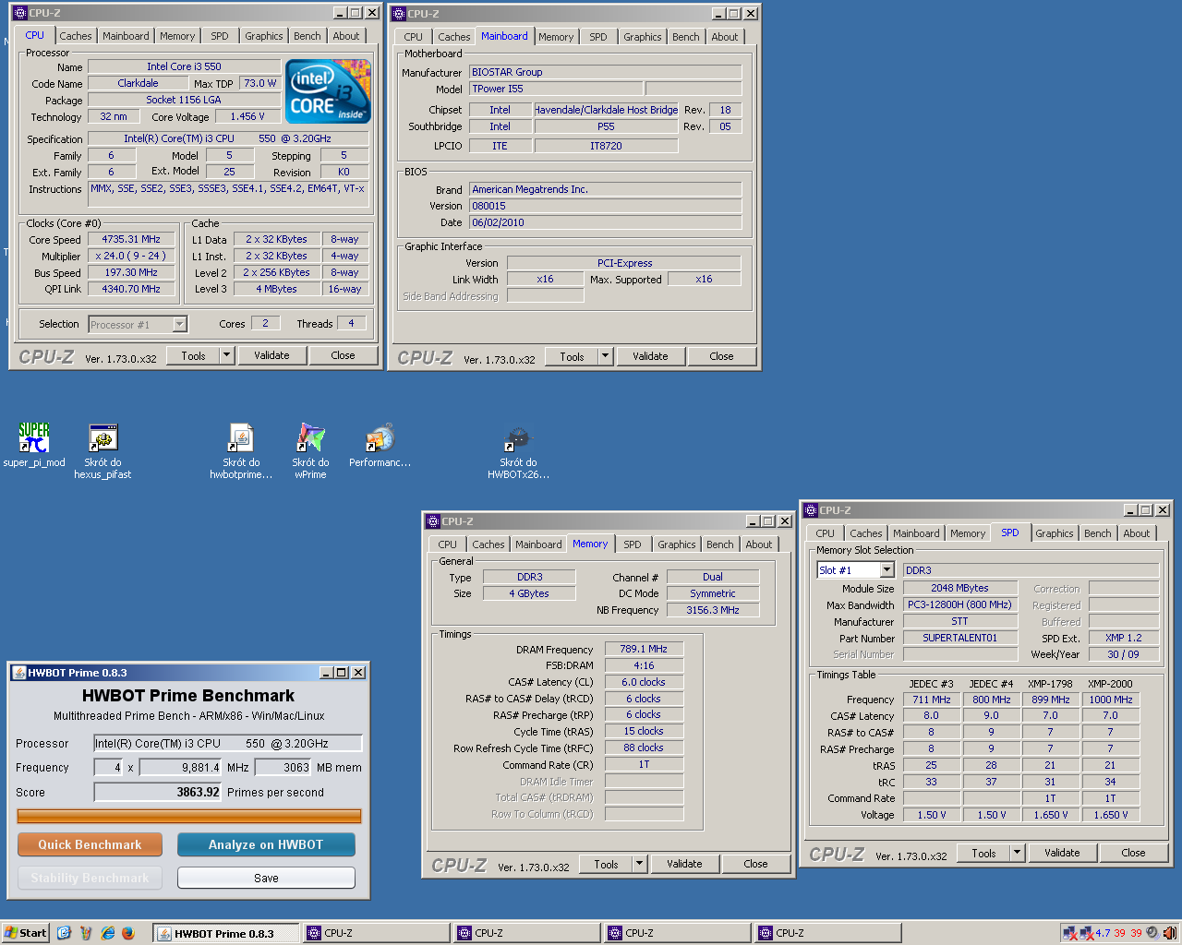This screenshot has height=945, width=1182.
Task: Open Tools dropdown arrow in CPU-Z CPU window
Action: (226, 355)
